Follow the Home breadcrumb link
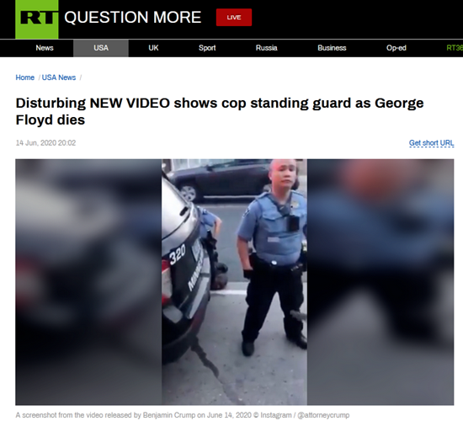The image size is (463, 421). coord(24,77)
